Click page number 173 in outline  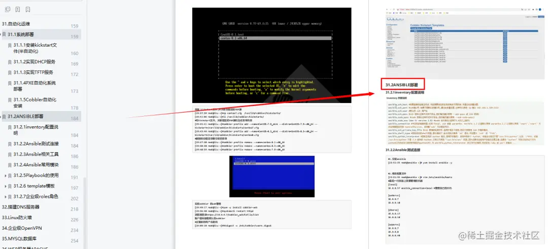tap(75, 91)
